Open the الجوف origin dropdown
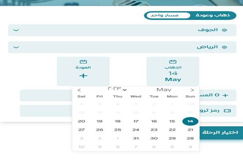The width and height of the screenshot is (243, 160). click(122, 30)
